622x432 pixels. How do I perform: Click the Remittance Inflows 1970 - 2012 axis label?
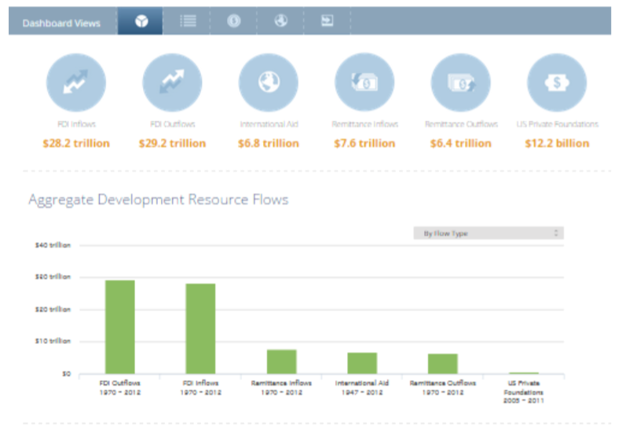click(x=281, y=387)
